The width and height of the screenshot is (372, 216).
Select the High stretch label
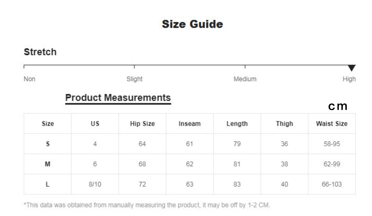[x=349, y=79]
